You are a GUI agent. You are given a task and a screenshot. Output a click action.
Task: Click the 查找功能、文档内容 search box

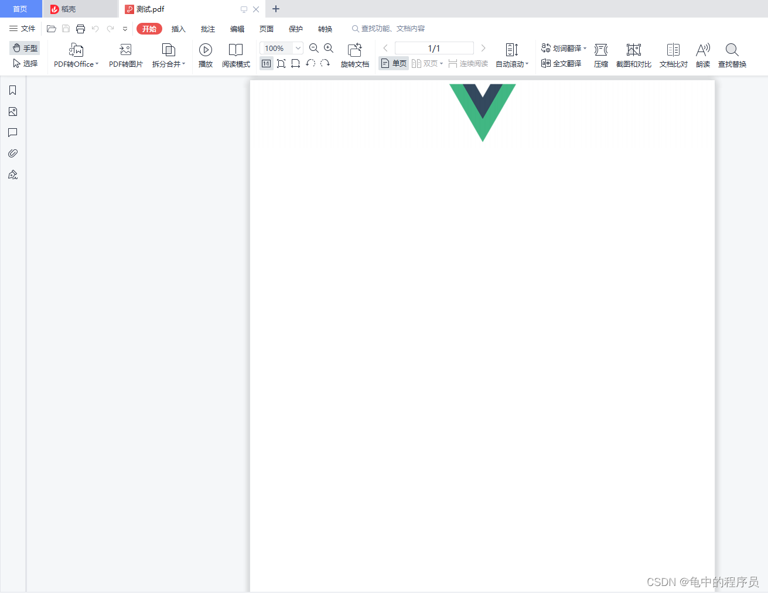[389, 29]
